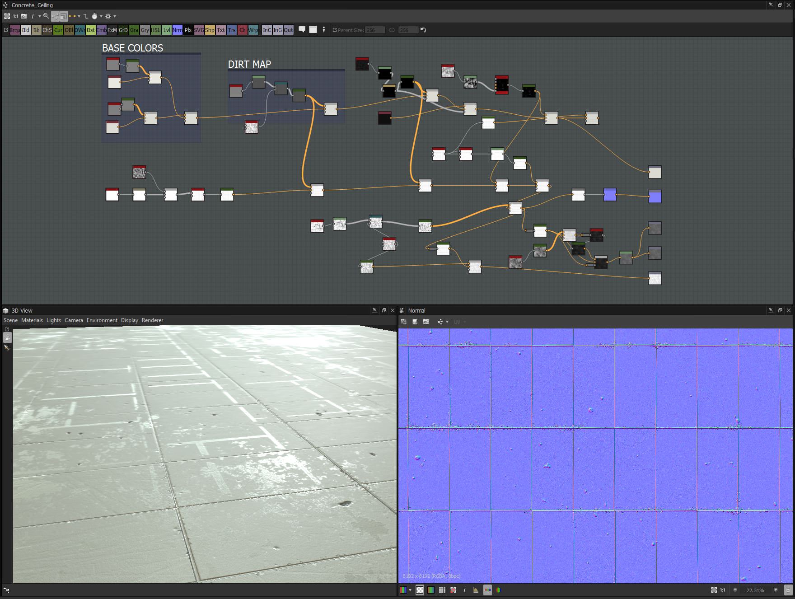The width and height of the screenshot is (795, 599).
Task: Add an Emboss (Emb) node
Action: pos(102,30)
